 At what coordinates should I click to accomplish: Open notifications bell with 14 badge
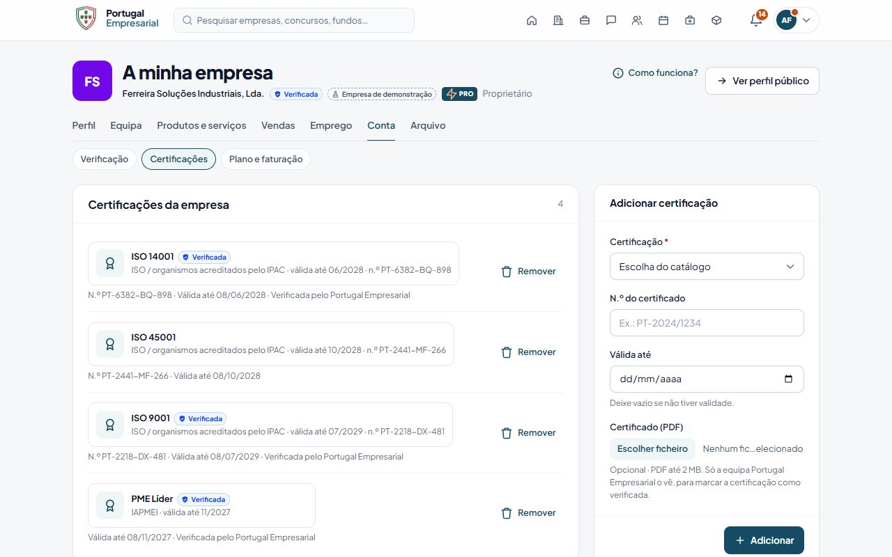756,19
